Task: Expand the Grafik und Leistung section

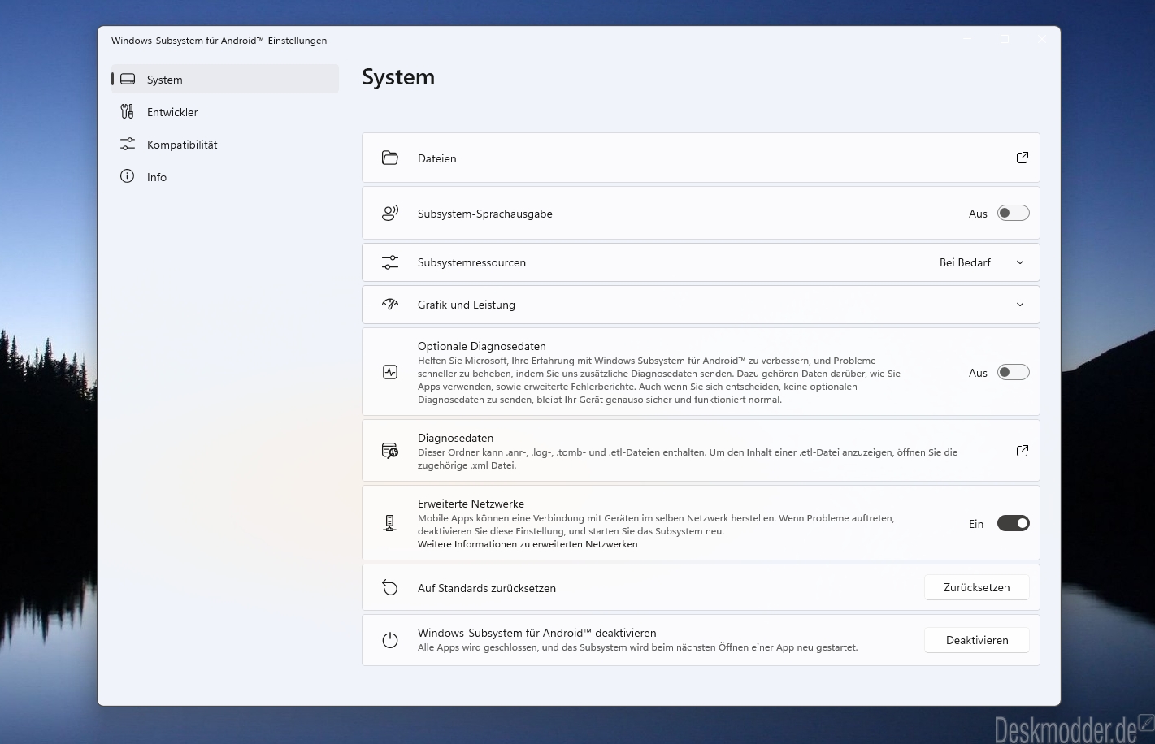Action: 1020,305
